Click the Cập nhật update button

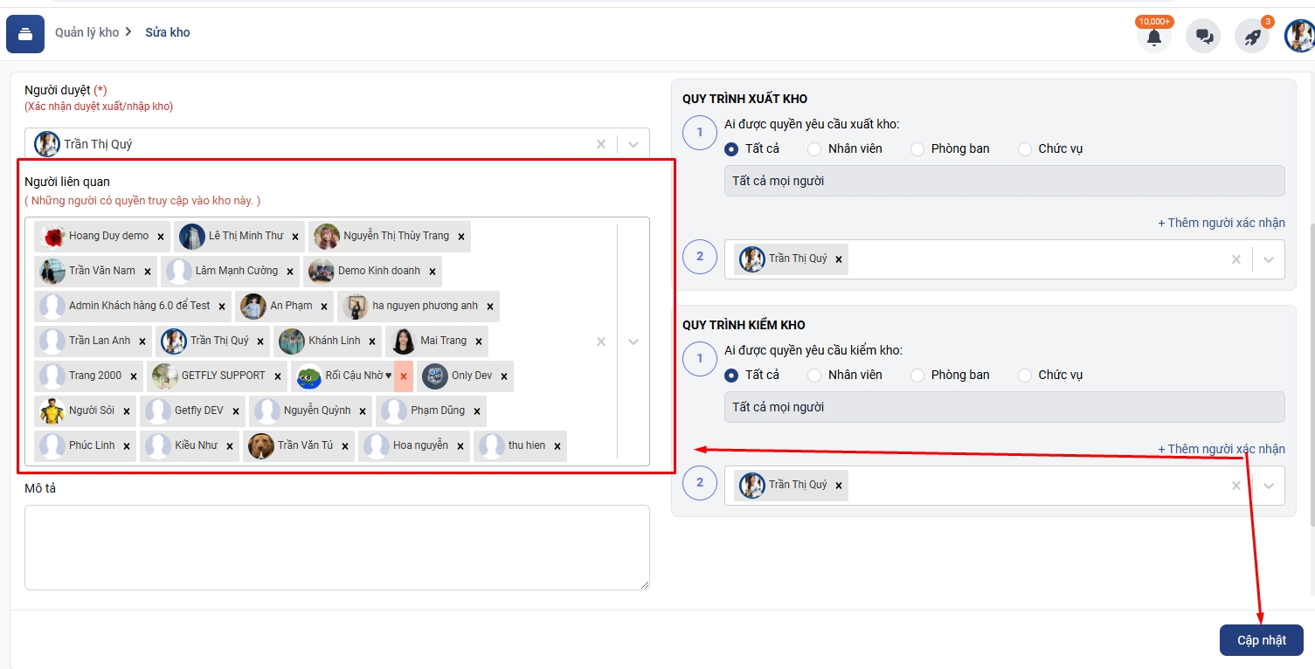1262,640
